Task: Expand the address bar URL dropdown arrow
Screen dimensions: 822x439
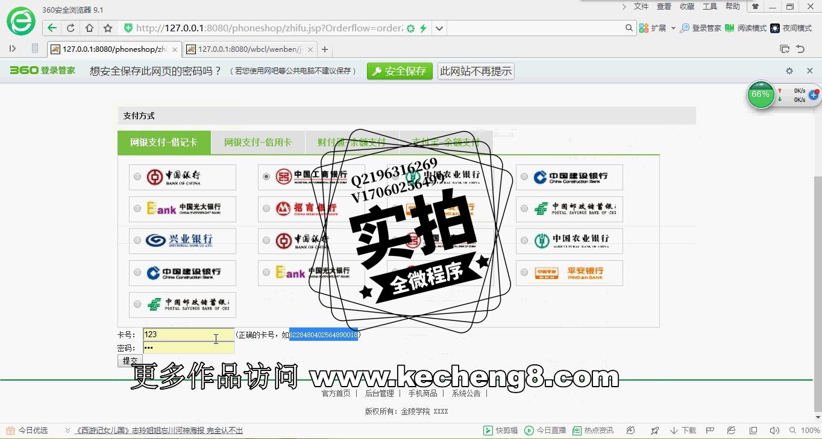Action: (439, 28)
